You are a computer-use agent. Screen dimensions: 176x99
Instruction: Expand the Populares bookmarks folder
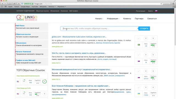click(x=62, y=7)
